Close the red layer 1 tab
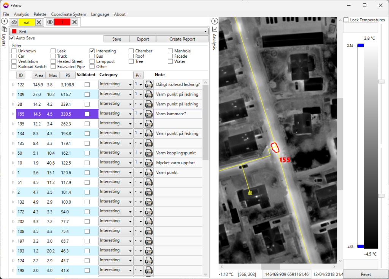The width and height of the screenshot is (389, 279). coord(75,22)
